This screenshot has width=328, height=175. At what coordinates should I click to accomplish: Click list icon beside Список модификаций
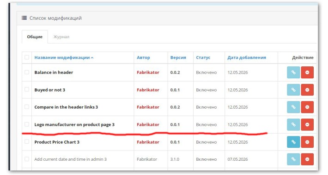click(x=24, y=18)
